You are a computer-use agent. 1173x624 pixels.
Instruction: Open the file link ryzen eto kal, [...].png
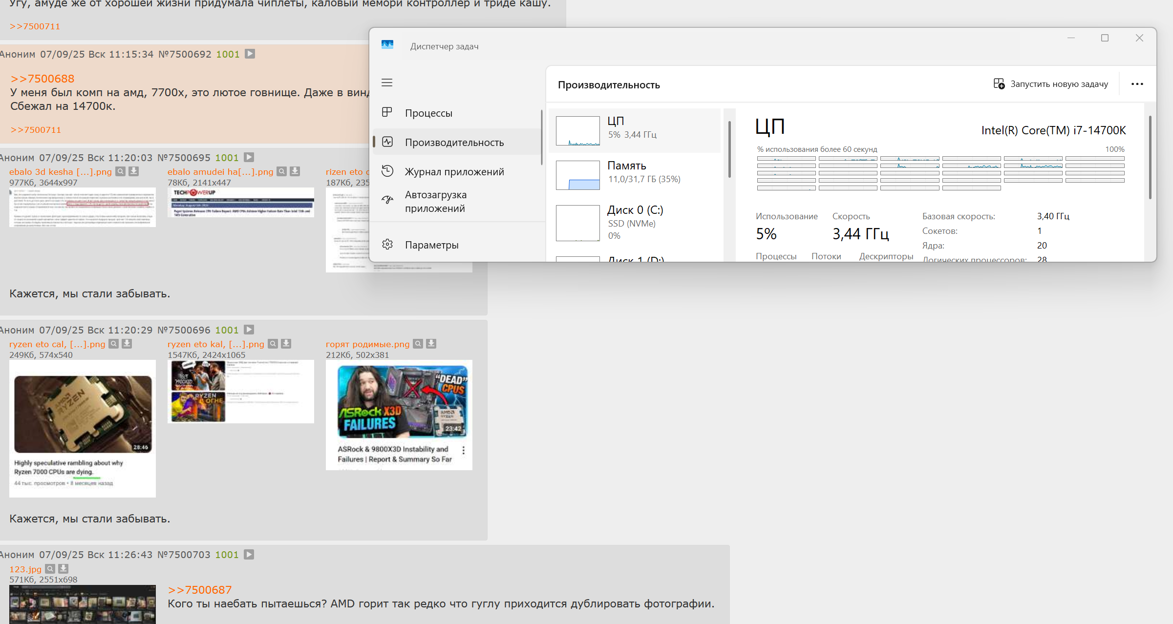(x=216, y=344)
